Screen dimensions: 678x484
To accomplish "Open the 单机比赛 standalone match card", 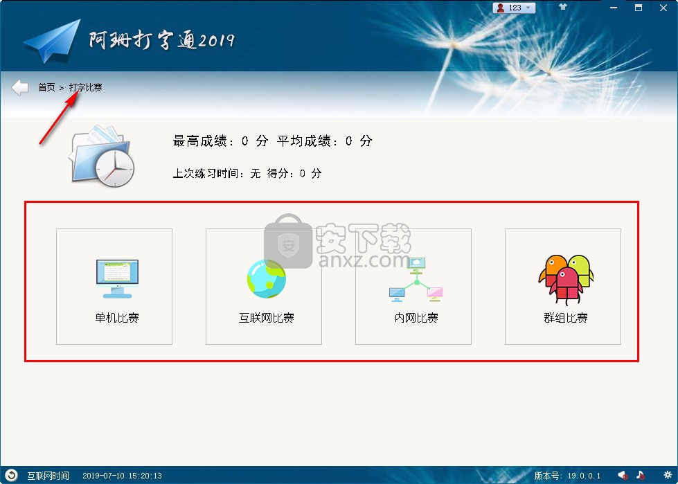I will pyautogui.click(x=114, y=287).
